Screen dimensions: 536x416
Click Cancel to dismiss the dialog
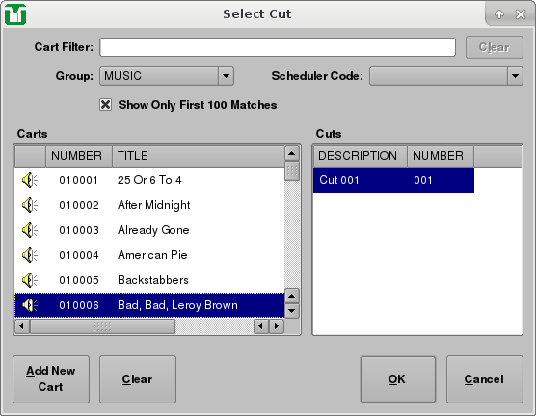coord(484,379)
